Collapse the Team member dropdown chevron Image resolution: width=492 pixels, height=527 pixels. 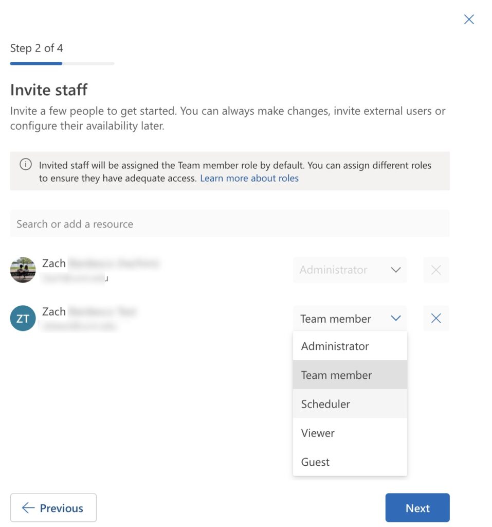point(396,318)
